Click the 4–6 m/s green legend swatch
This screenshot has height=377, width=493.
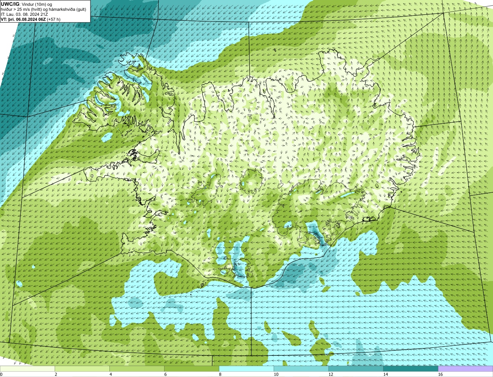(x=137, y=369)
